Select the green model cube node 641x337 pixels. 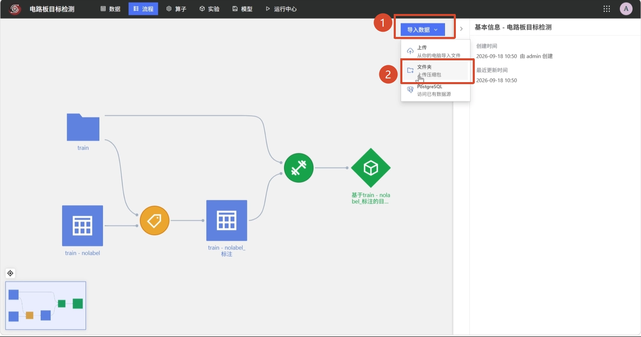(x=371, y=168)
